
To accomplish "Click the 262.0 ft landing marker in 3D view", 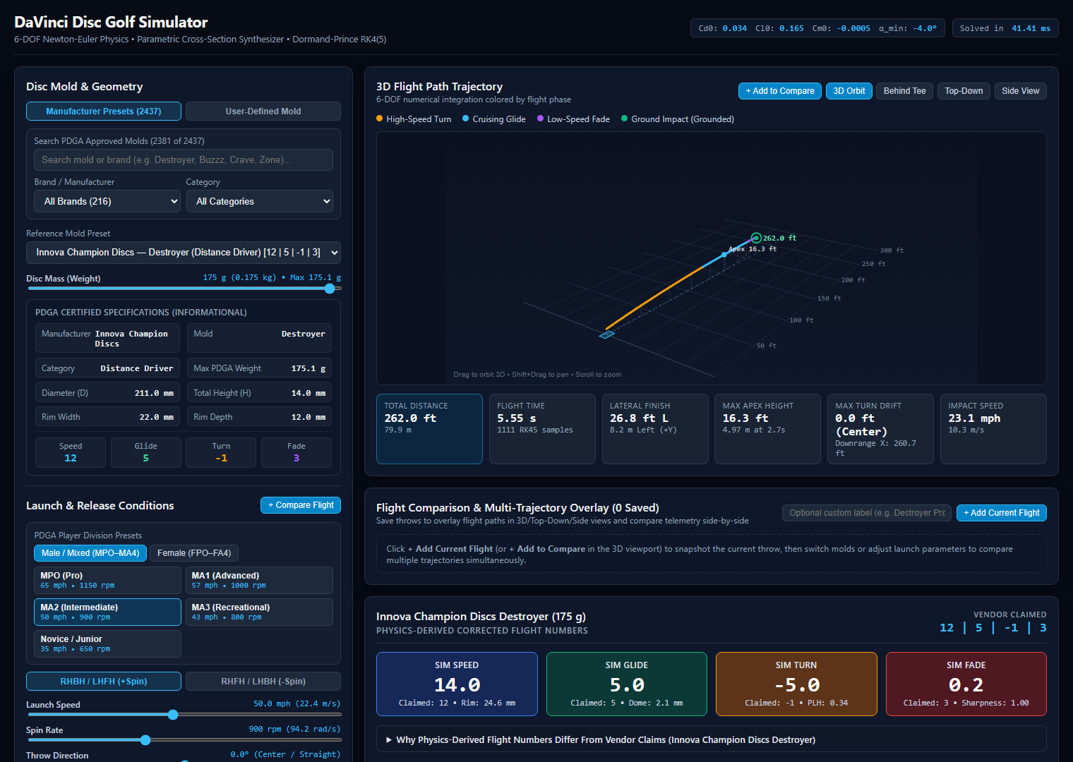I will point(756,238).
